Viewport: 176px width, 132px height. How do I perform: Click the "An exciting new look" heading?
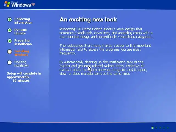pyautogui.click(x=88, y=20)
